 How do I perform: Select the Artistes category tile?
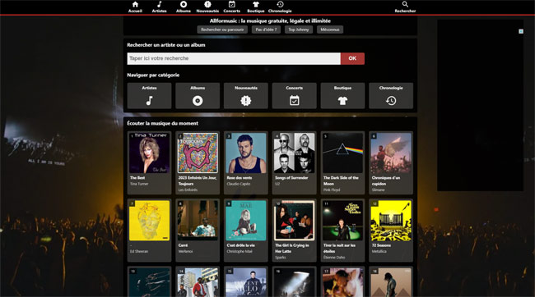[150, 96]
